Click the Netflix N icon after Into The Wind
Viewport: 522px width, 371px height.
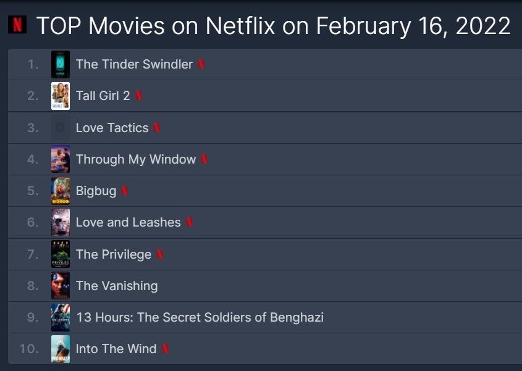165,349
